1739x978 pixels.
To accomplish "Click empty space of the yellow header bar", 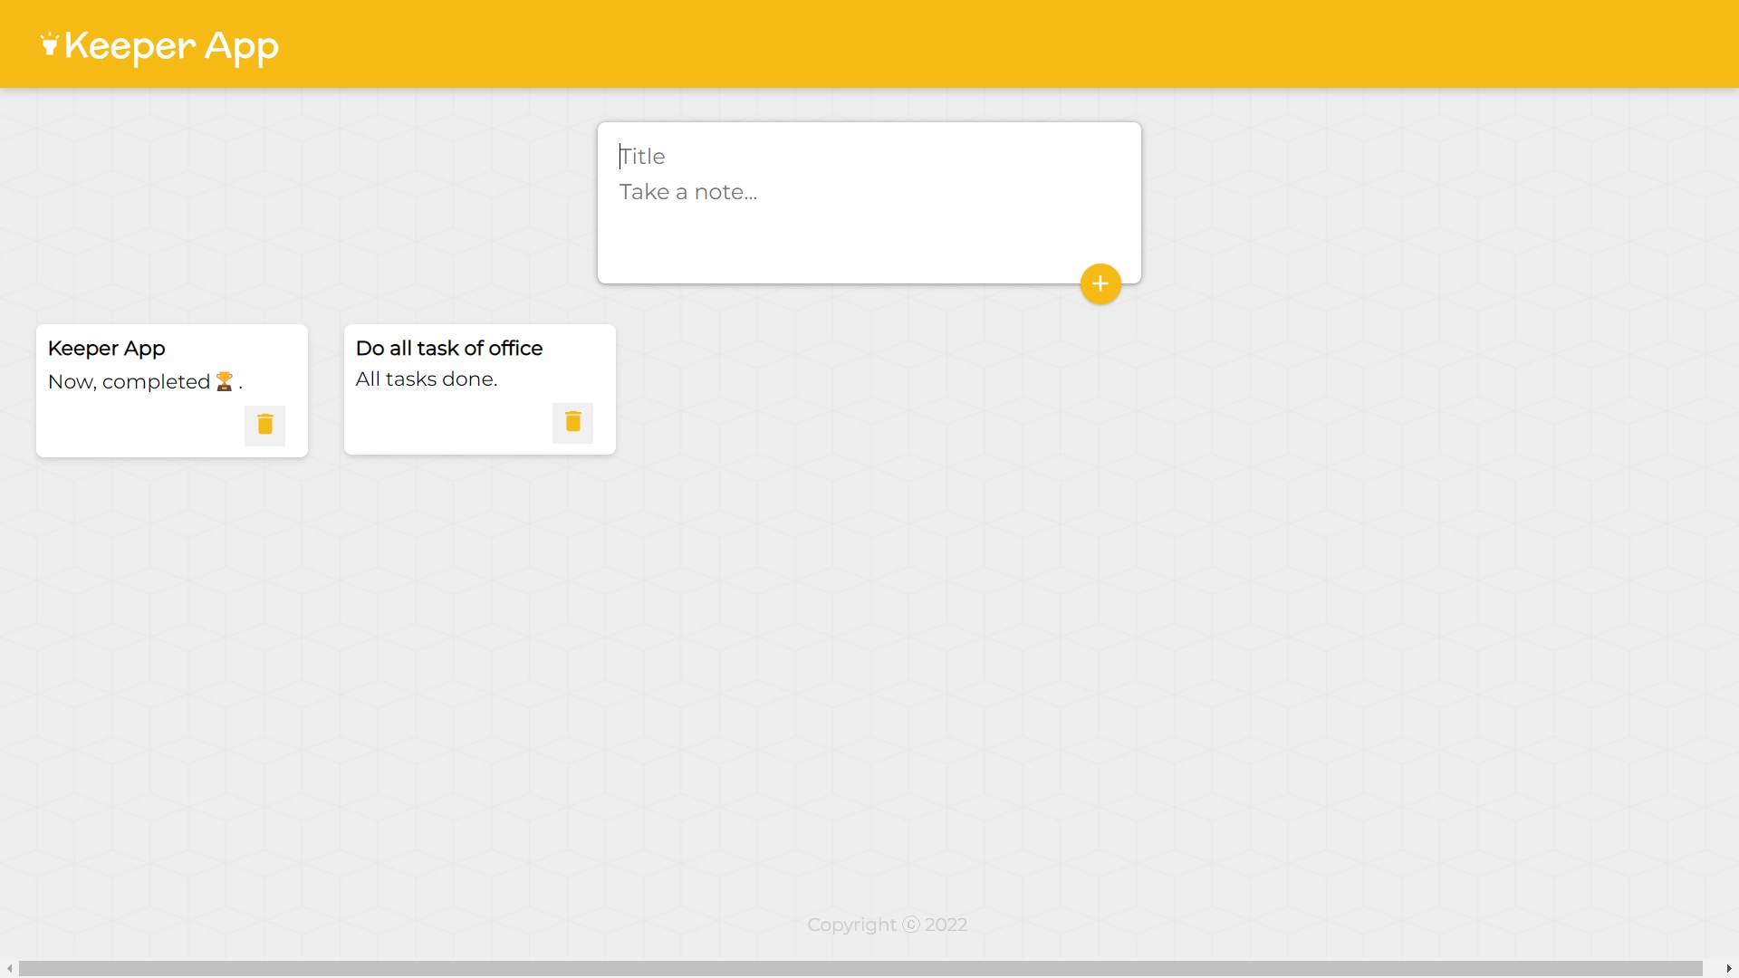I will [x=996, y=43].
